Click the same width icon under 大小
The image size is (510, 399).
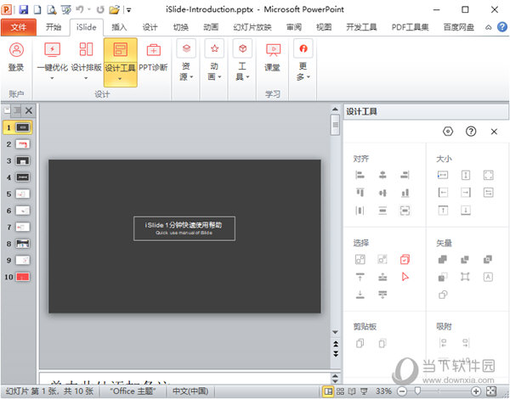(x=443, y=176)
